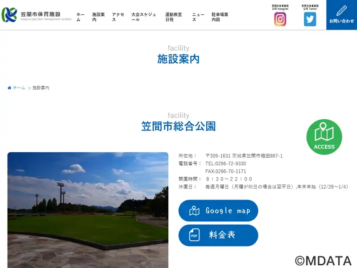357x268 pixels.
Task: Open 運動教室日程 from the top menu
Action: [x=174, y=17]
